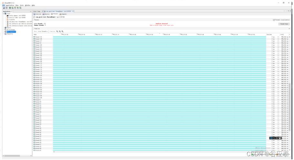Select the Snapshots tree node

pyautogui.click(x=9, y=34)
